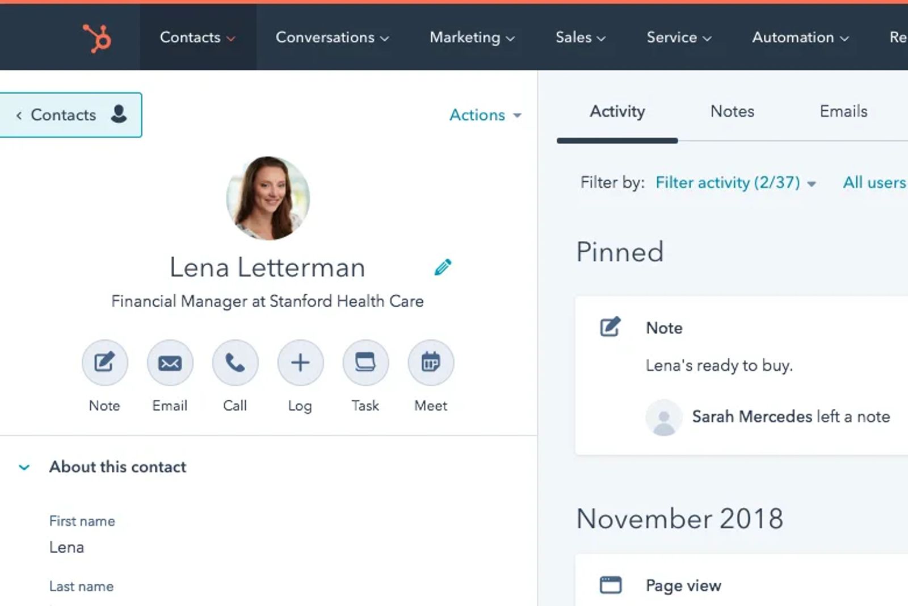Open the Sales navigation menu
This screenshot has width=908, height=606.
(x=581, y=37)
